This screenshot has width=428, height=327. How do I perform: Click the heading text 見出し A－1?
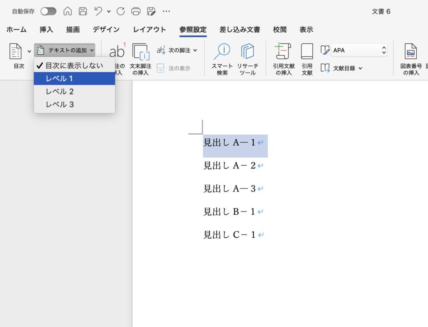pos(229,143)
